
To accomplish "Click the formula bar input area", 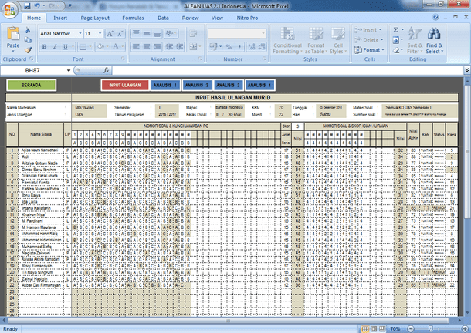I will pyautogui.click(x=287, y=70).
